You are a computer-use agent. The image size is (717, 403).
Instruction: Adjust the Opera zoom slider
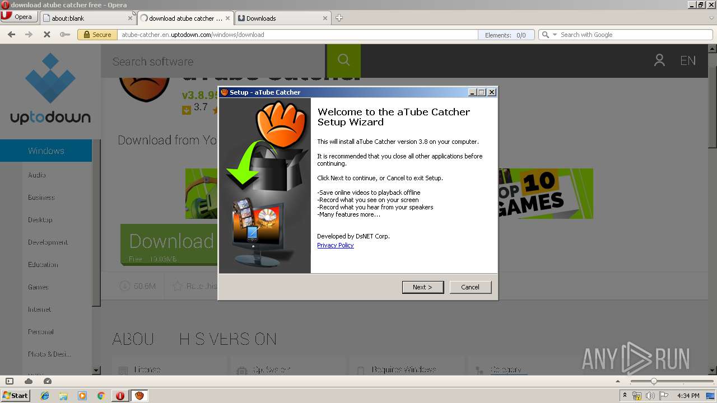[x=653, y=381]
